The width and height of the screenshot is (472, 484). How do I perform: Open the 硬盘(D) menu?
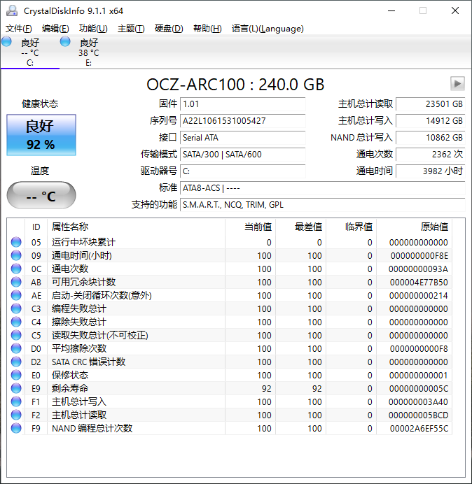click(x=169, y=29)
